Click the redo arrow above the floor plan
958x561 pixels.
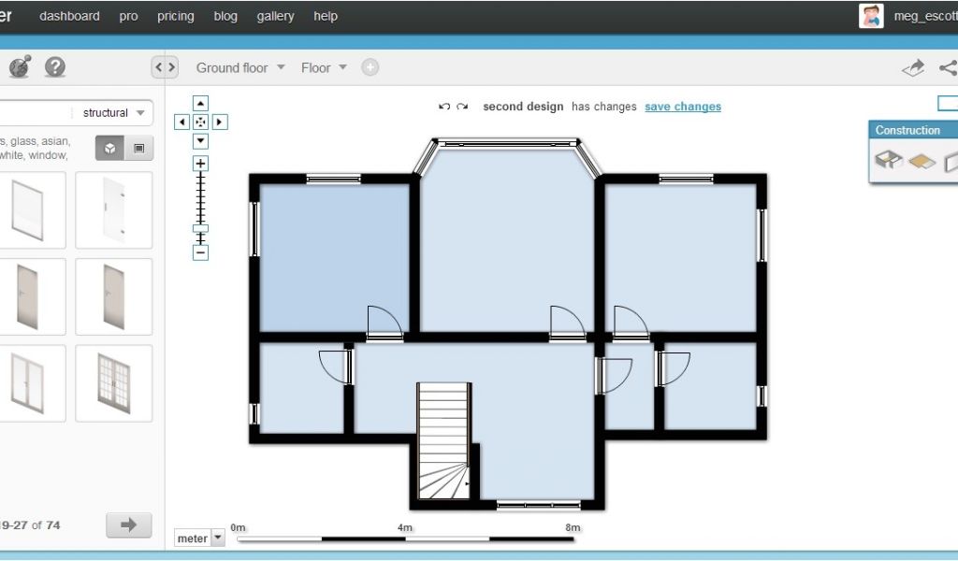pos(462,107)
